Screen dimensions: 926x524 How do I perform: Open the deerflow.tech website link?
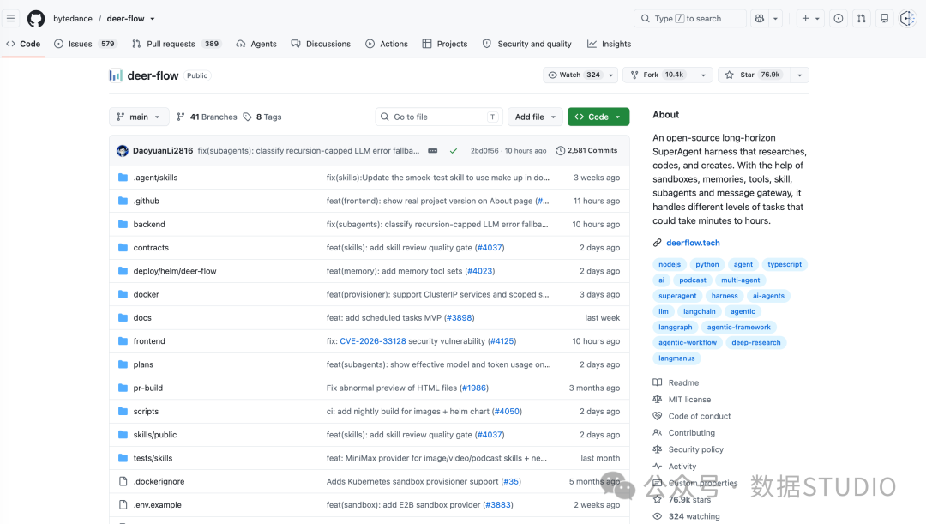[693, 243]
